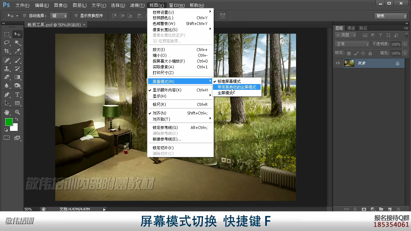This screenshot has height=231, width=411.
Task: Delete layer using the trash icon
Action: click(398, 209)
